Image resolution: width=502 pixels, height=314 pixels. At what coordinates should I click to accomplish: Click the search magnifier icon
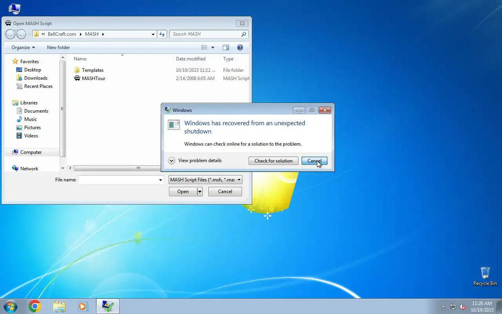click(x=244, y=34)
